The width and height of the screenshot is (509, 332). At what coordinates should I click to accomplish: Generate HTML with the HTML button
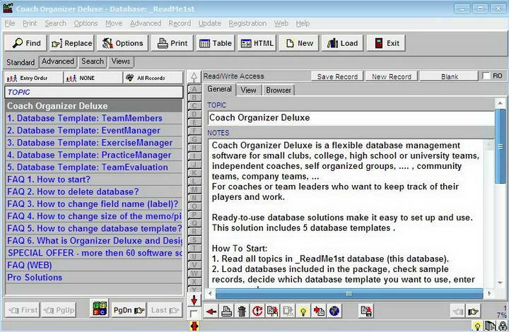257,43
